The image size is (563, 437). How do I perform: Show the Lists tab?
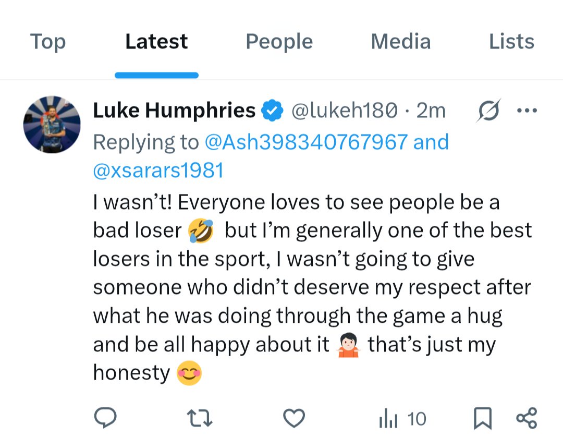pos(511,42)
